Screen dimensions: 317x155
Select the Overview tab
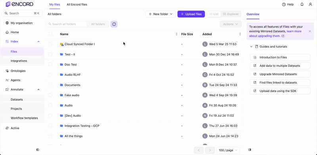point(253,14)
